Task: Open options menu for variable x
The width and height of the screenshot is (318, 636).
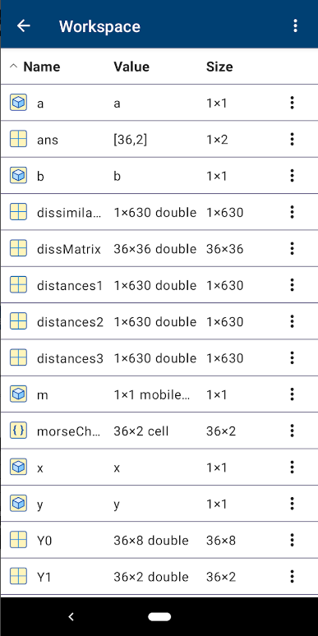Action: (x=292, y=468)
